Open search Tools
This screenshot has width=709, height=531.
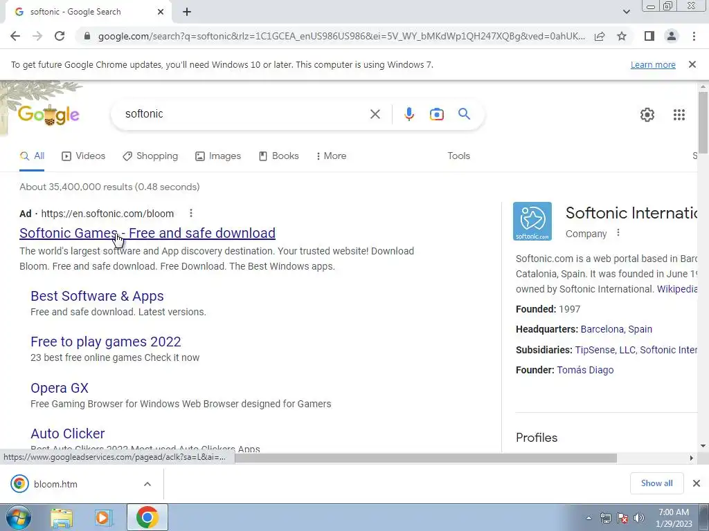click(x=458, y=156)
